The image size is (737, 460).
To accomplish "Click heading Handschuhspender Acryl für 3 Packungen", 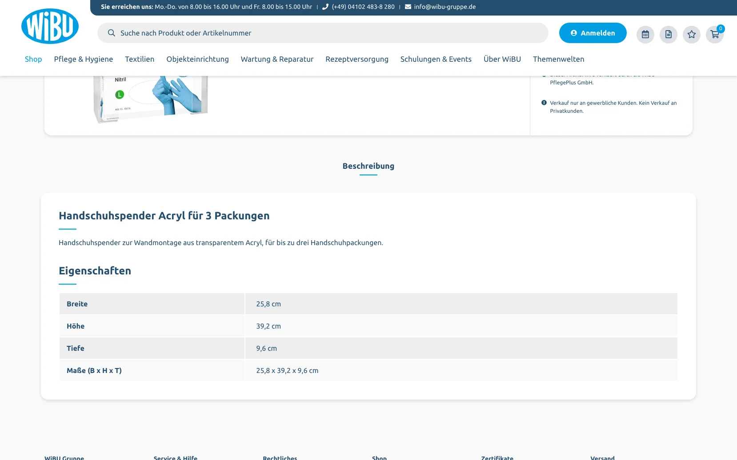I will click(x=164, y=216).
